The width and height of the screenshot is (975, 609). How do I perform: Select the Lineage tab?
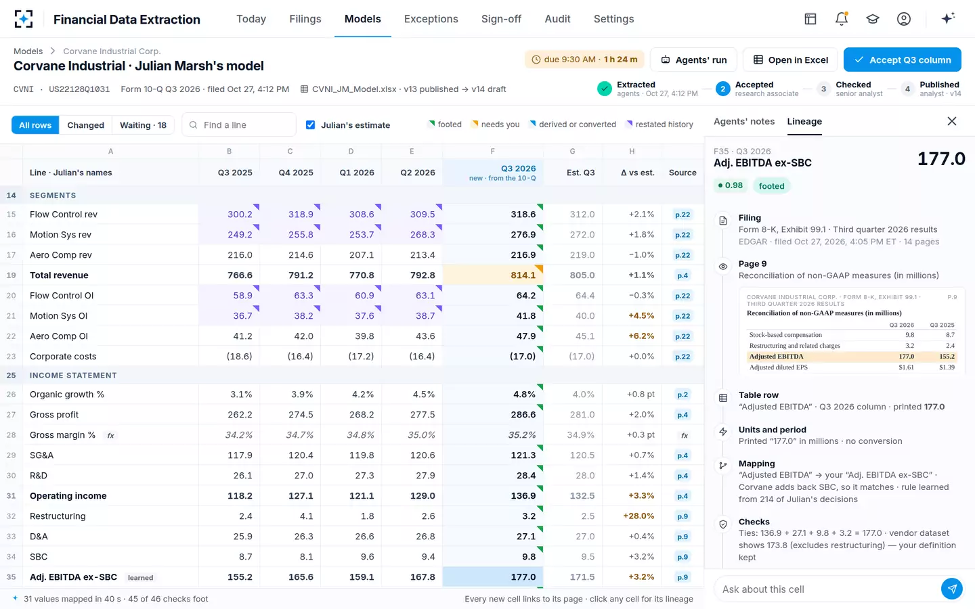[804, 121]
